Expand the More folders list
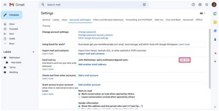 pyautogui.click(x=12, y=44)
